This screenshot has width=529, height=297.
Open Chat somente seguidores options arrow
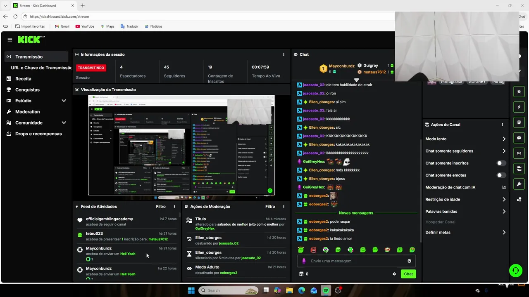coord(504,151)
